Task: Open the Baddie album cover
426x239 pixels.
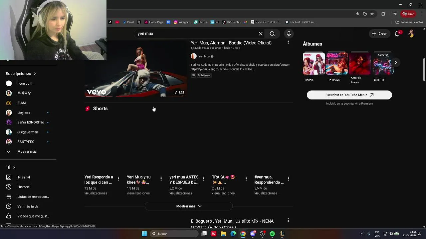Action: (x=314, y=63)
